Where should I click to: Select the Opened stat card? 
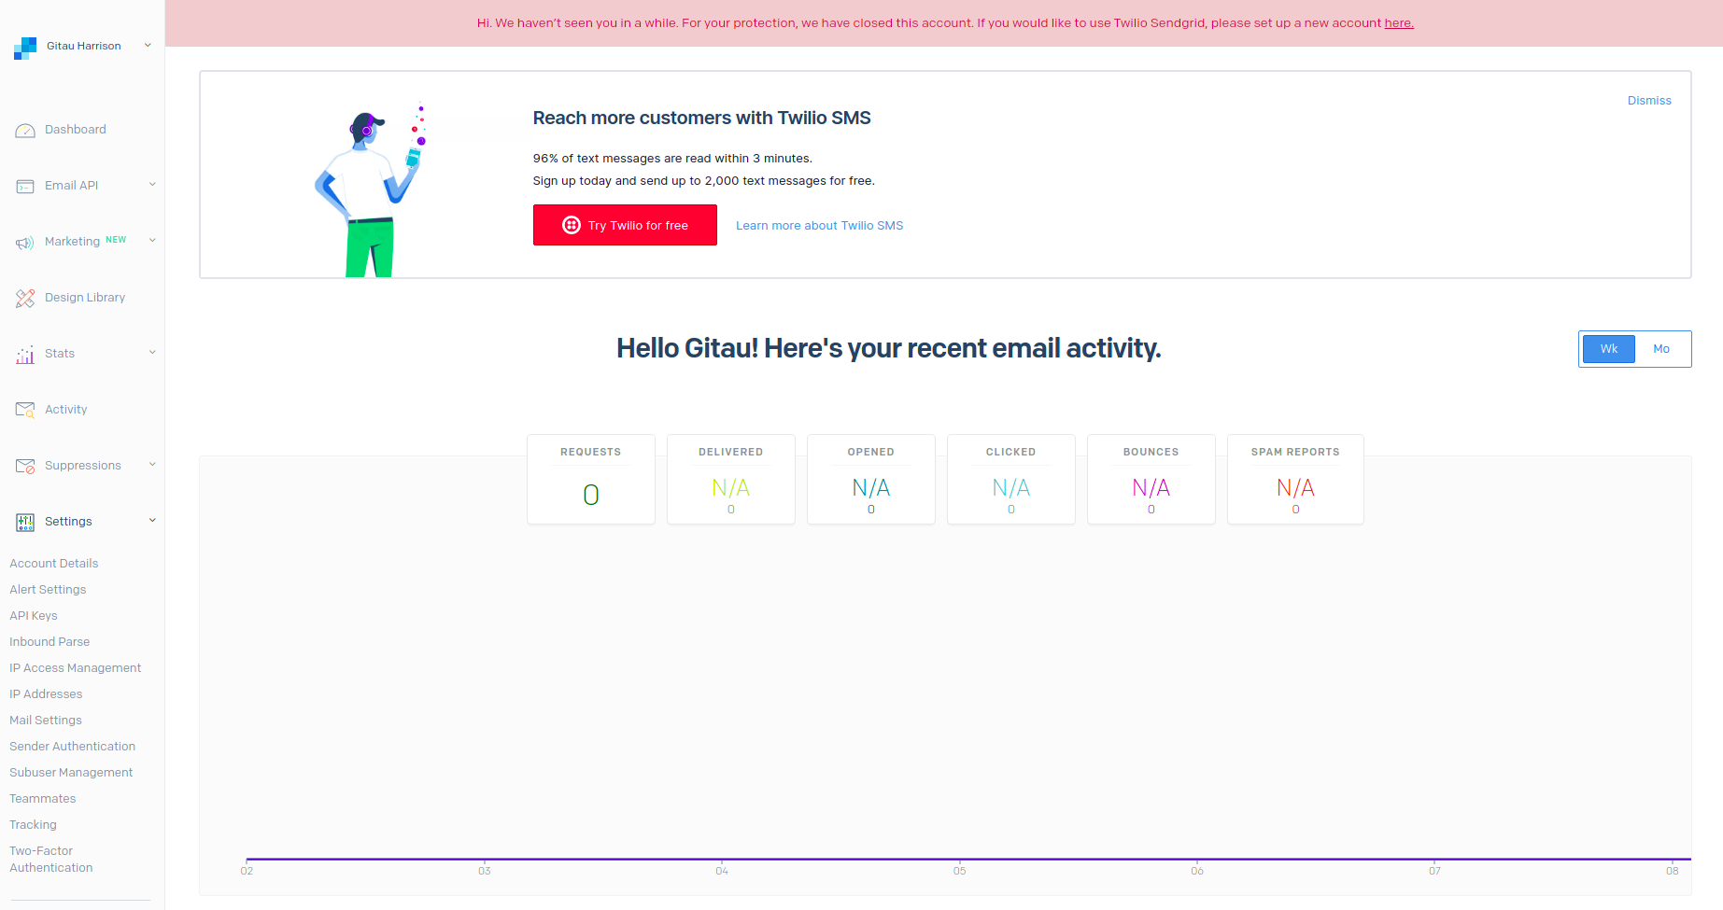pos(871,479)
